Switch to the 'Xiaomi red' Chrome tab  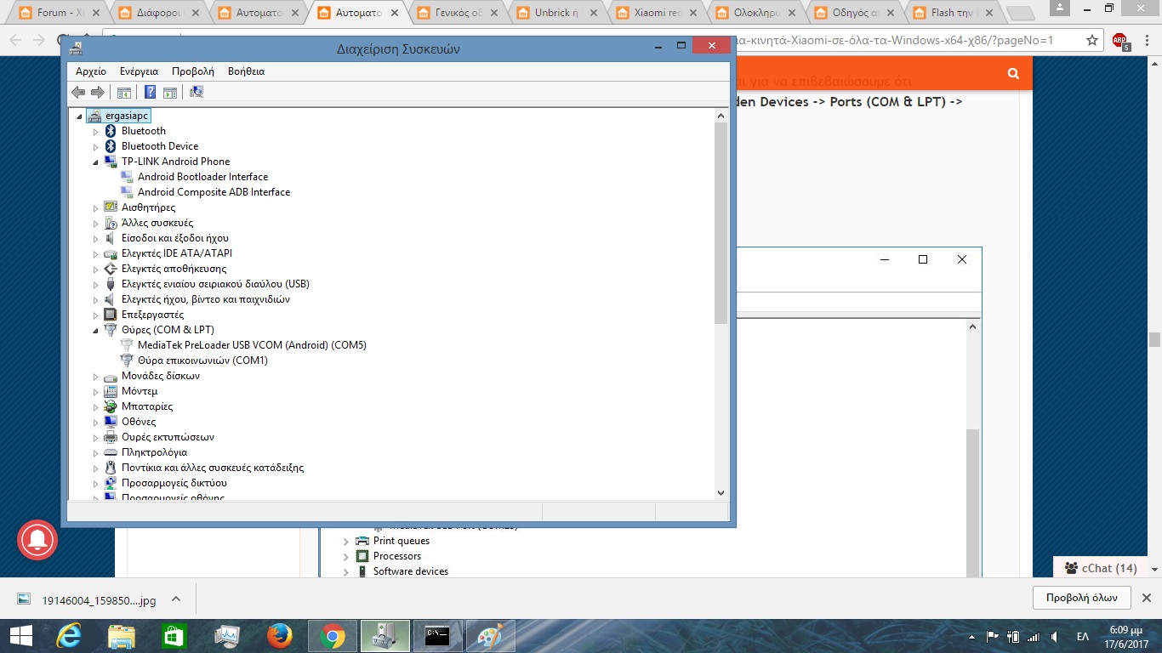point(658,14)
